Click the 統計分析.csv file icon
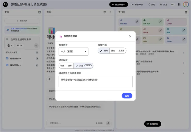This screenshot has width=191, height=132. tap(7, 58)
